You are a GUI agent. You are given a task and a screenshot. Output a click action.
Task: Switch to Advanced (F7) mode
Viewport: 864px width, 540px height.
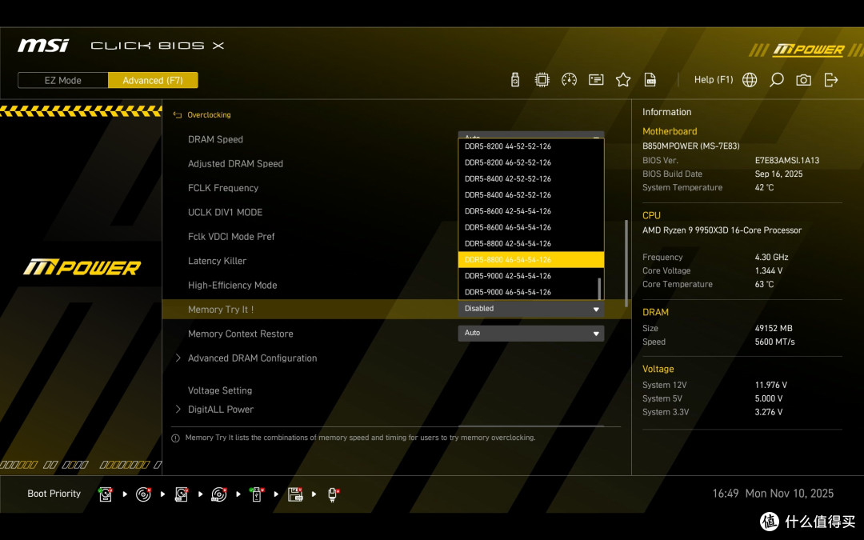153,81
